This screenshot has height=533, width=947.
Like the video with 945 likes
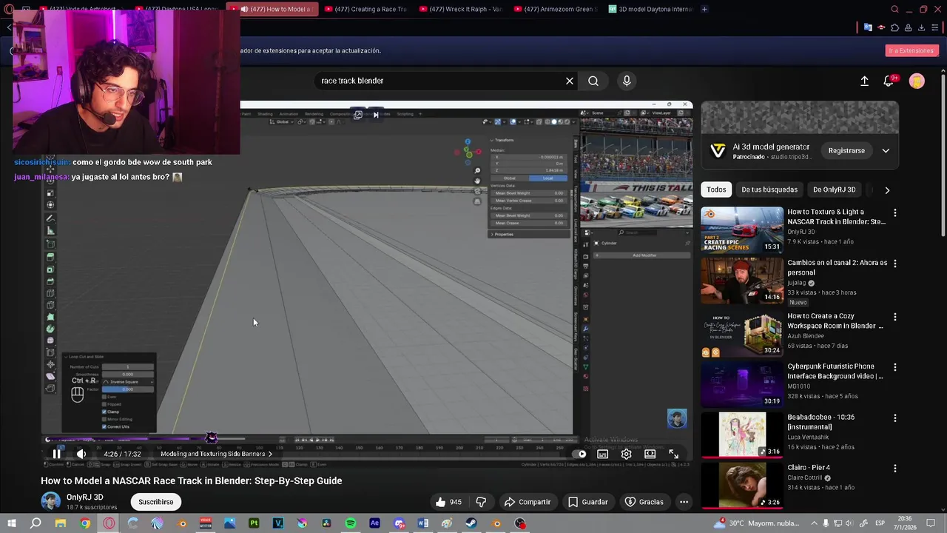[448, 502]
